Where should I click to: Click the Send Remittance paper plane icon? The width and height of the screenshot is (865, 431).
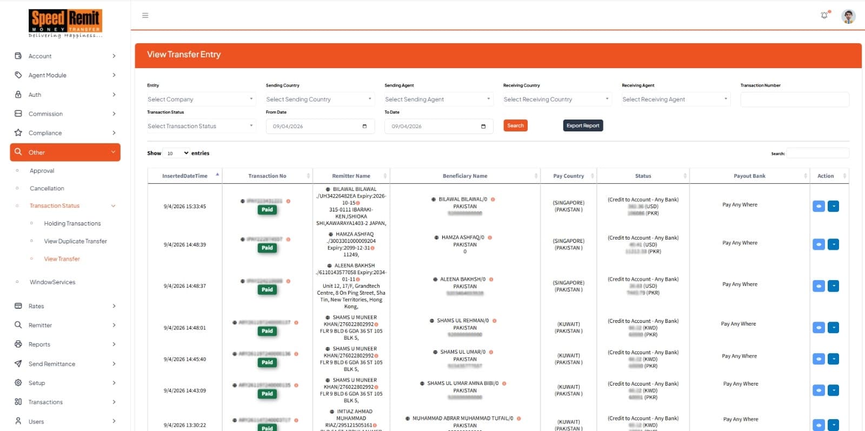coord(18,363)
